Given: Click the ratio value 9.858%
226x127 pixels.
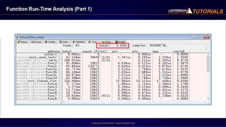Looking at the screenshot, I should pyautogui.click(x=183, y=81).
